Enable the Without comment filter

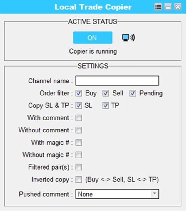coord(79,130)
